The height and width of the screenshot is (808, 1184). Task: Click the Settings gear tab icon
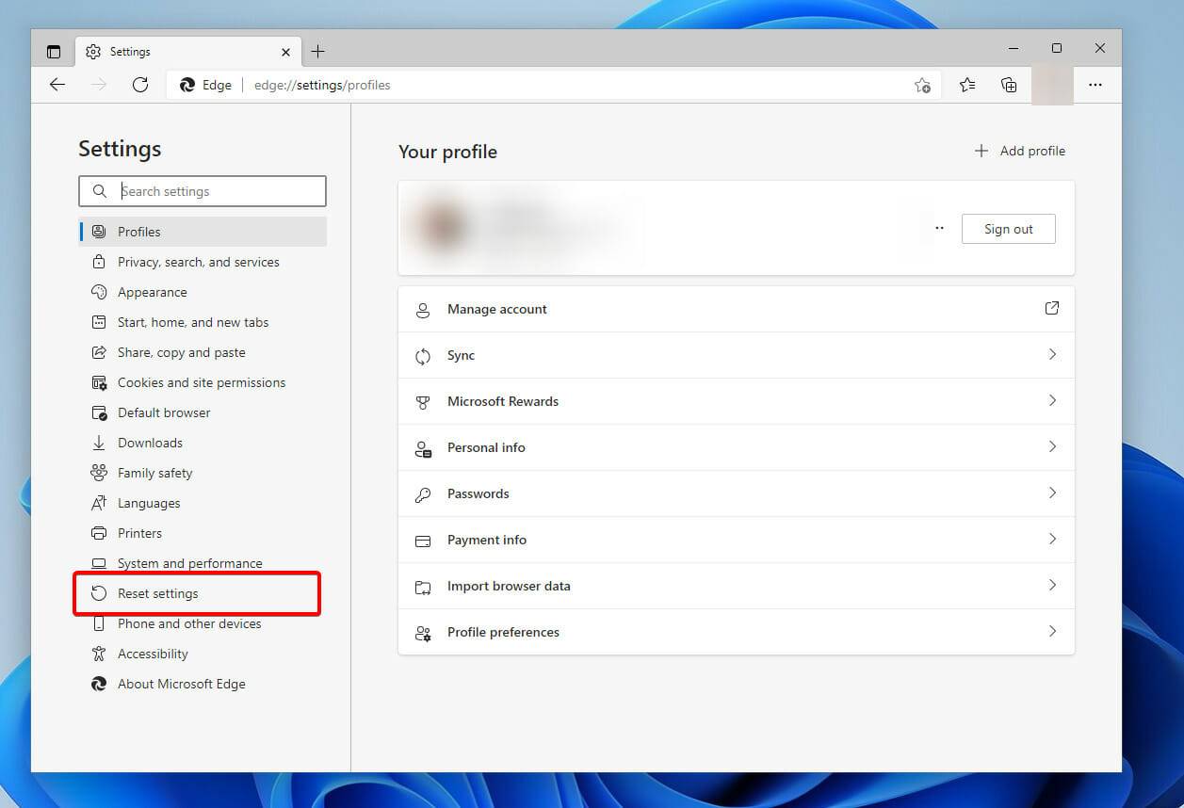93,52
